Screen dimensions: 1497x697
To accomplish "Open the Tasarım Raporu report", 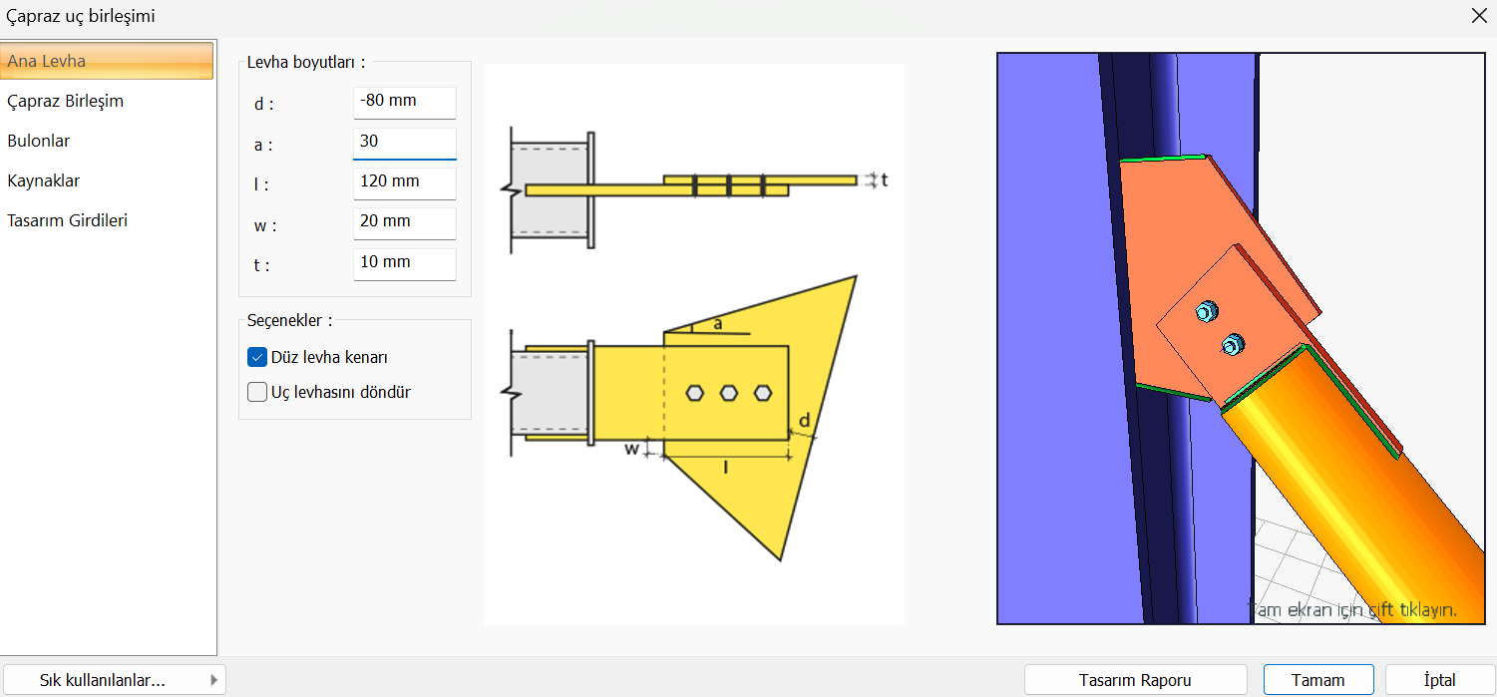I will pyautogui.click(x=1135, y=680).
